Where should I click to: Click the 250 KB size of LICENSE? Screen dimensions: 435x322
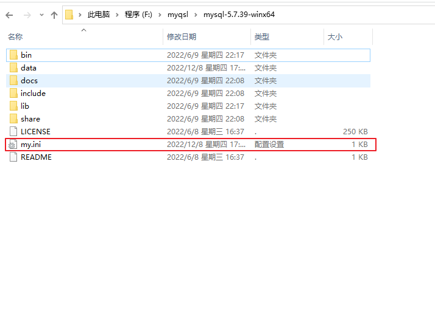pyautogui.click(x=355, y=131)
